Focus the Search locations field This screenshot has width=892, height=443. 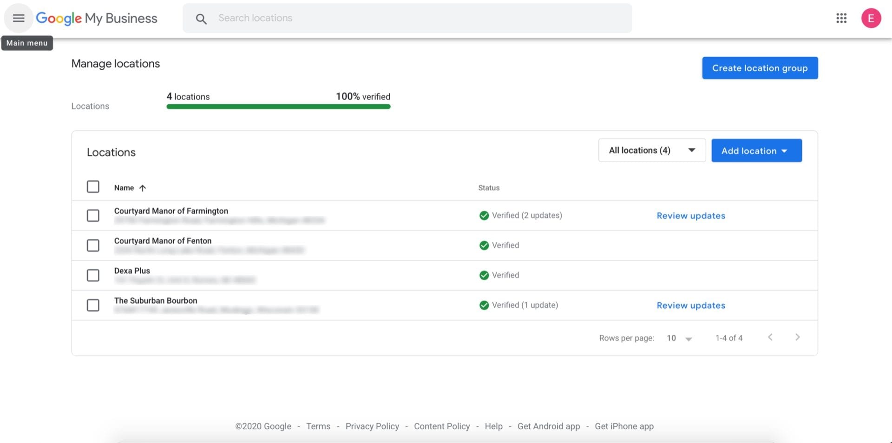pyautogui.click(x=407, y=18)
